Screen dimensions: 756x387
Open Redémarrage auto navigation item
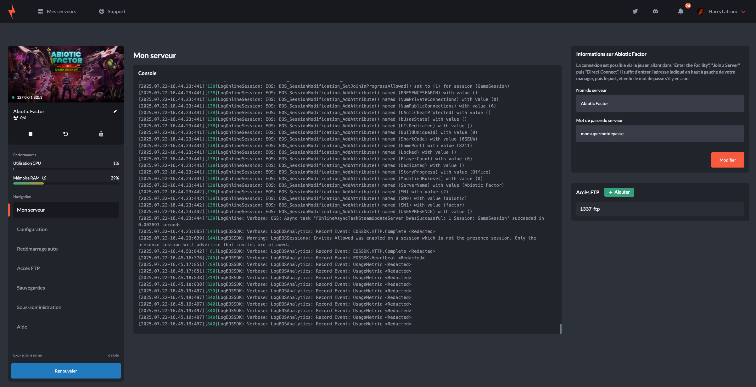tap(37, 249)
